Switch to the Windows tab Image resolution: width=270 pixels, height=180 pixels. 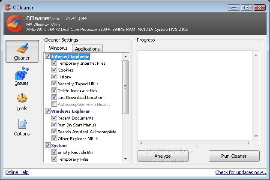point(58,48)
